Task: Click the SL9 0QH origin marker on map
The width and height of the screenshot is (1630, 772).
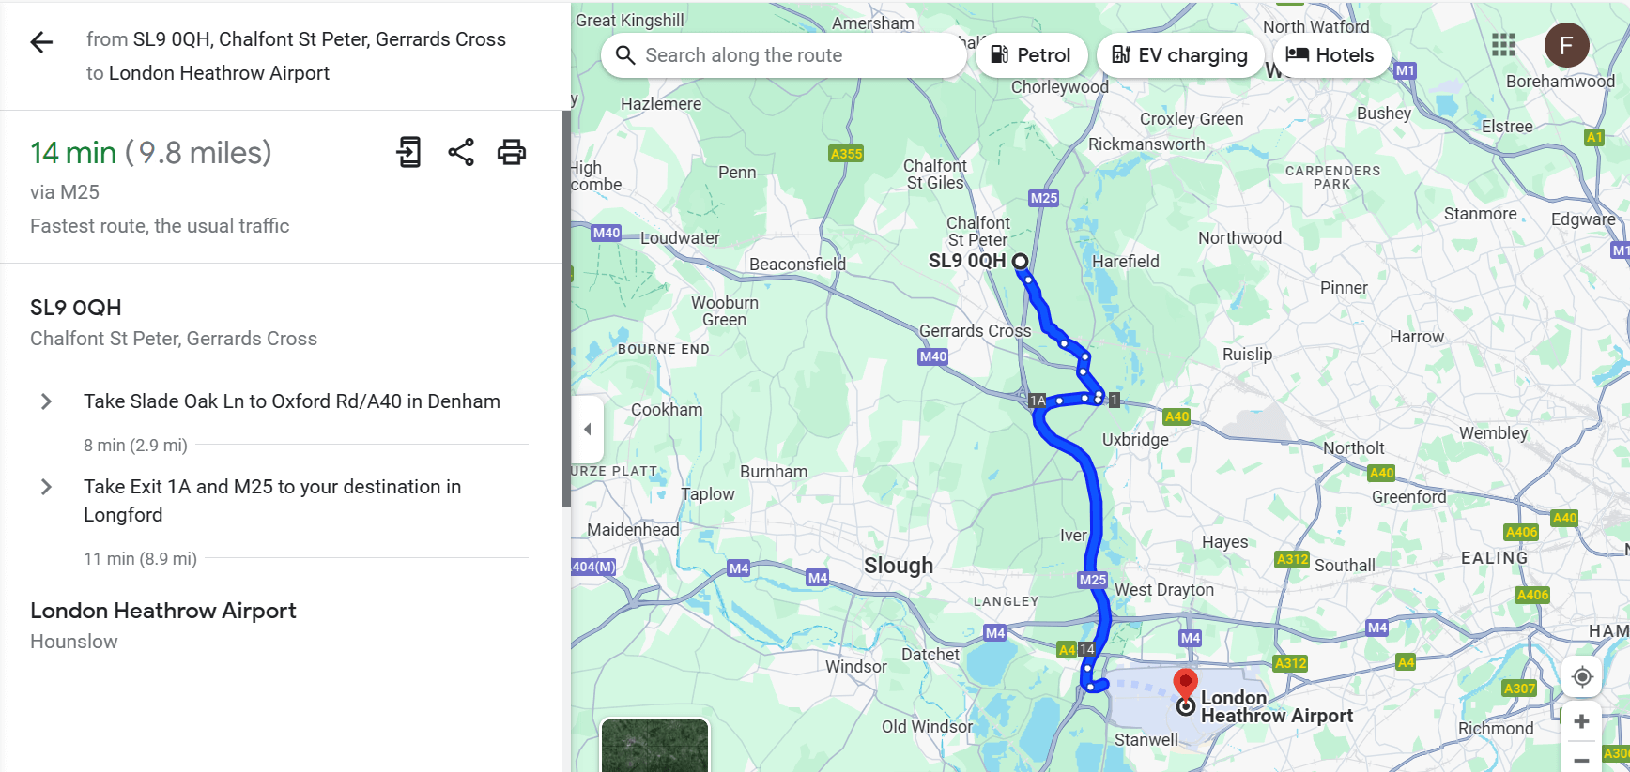Action: [1021, 262]
